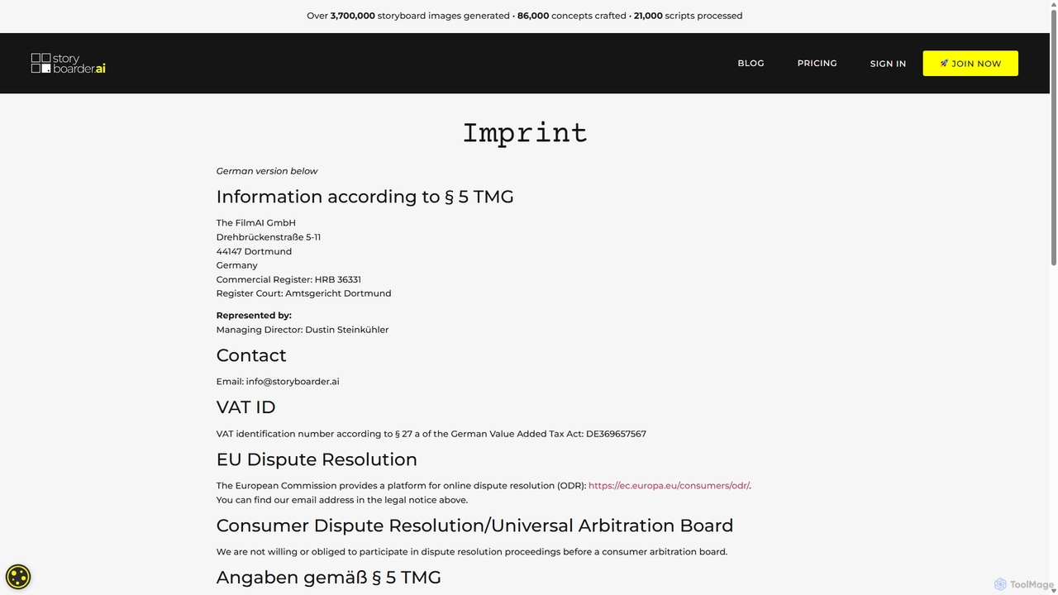The width and height of the screenshot is (1058, 595).
Task: Click the Drehbrückenstraße 5-11 address line
Action: tap(269, 237)
